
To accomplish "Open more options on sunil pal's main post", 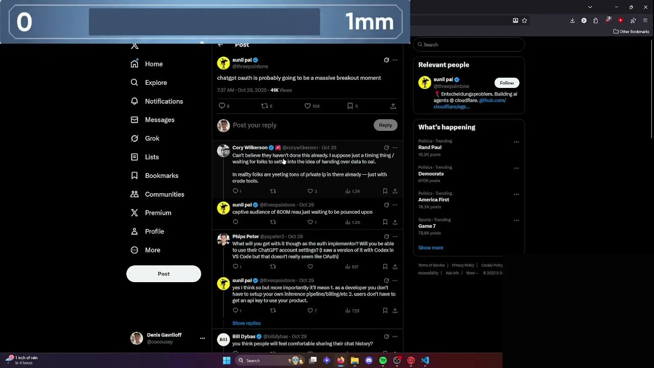I will (395, 60).
